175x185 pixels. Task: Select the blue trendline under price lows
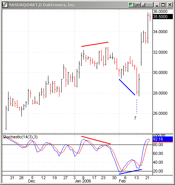pyautogui.click(x=127, y=87)
